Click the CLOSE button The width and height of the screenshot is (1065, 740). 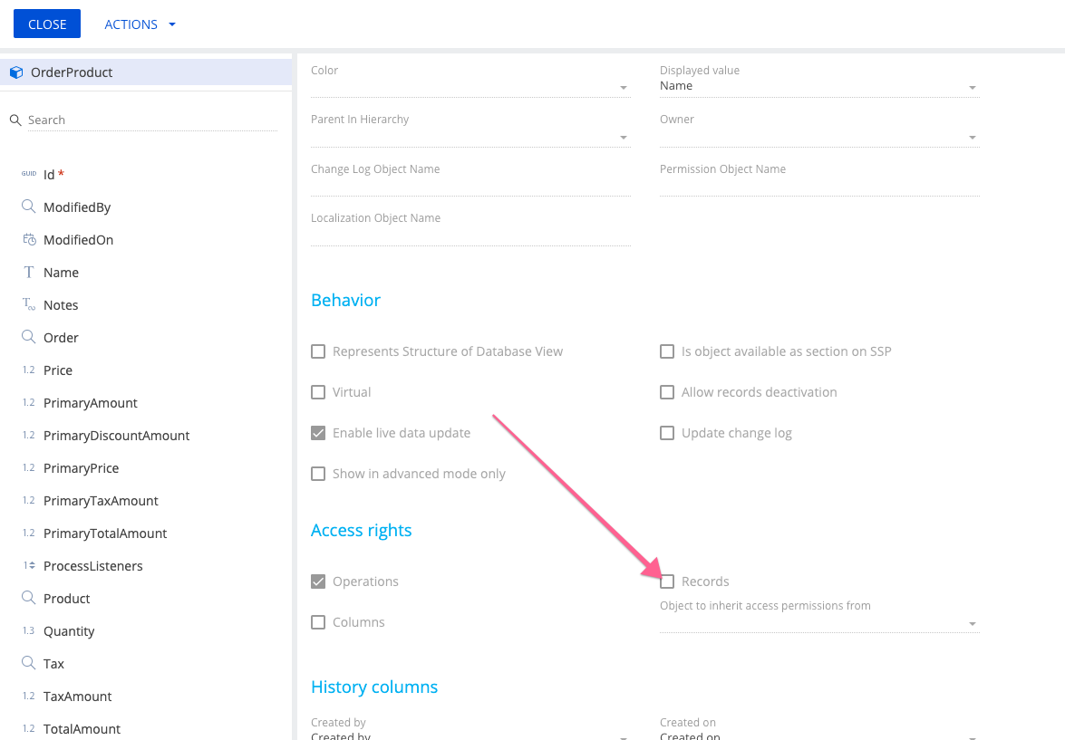pyautogui.click(x=46, y=24)
